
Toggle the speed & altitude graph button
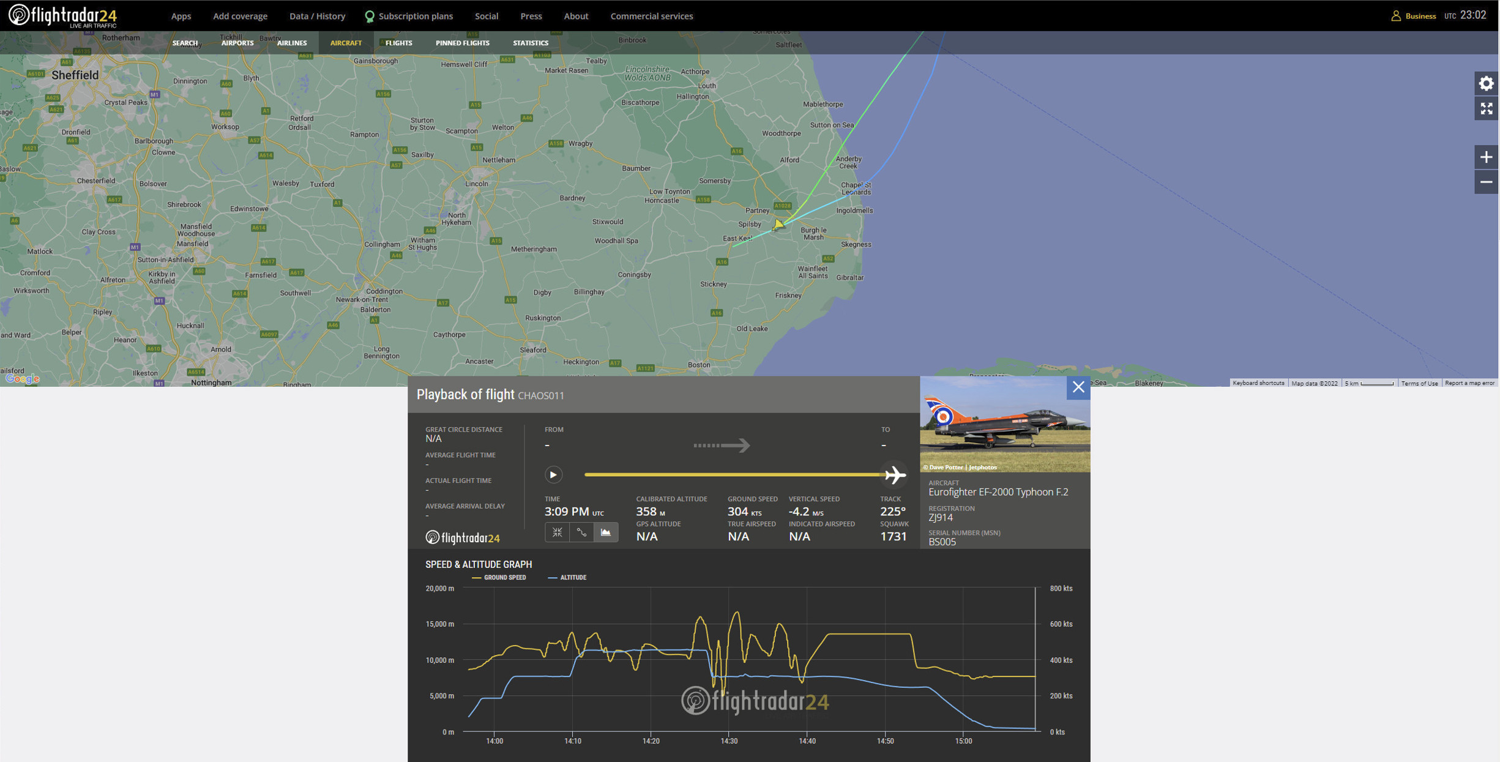point(605,532)
